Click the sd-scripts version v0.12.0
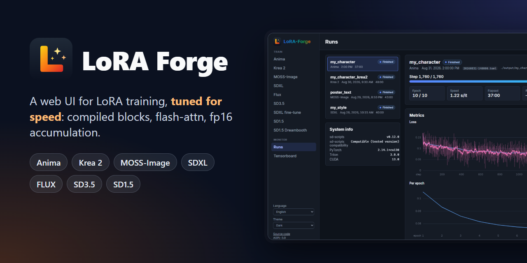527x263 pixels. [393, 137]
